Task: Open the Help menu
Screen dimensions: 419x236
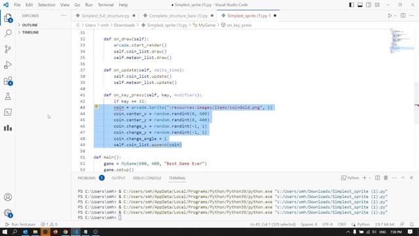Action: (x=123, y=5)
